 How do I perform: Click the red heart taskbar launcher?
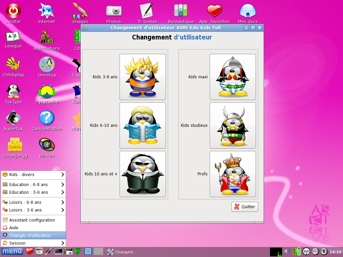pos(29,252)
